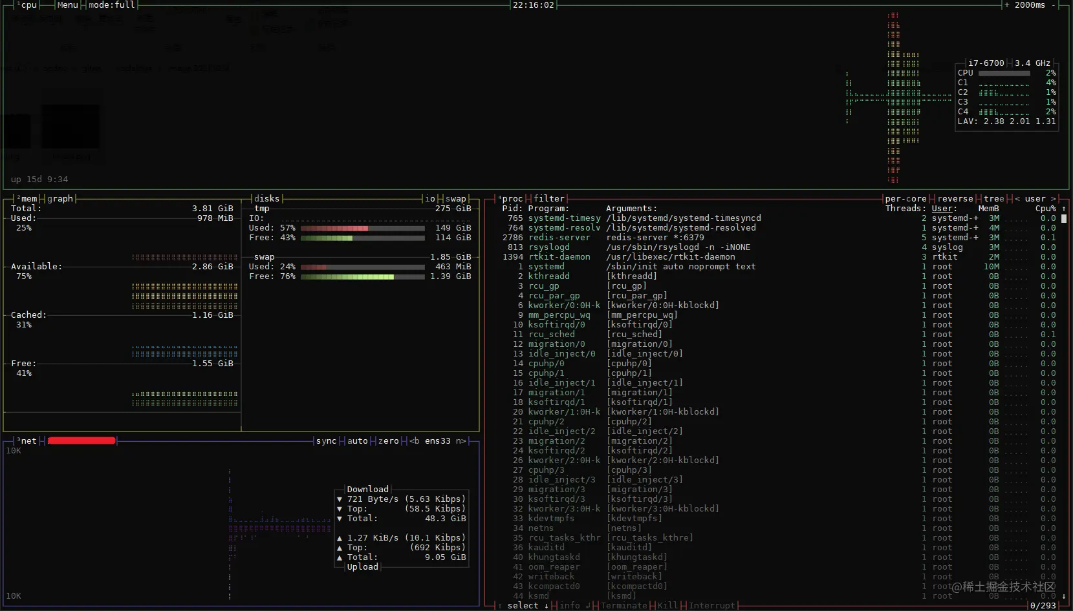Click the swap Used 24% bar
The image size is (1073, 611).
pyautogui.click(x=363, y=267)
